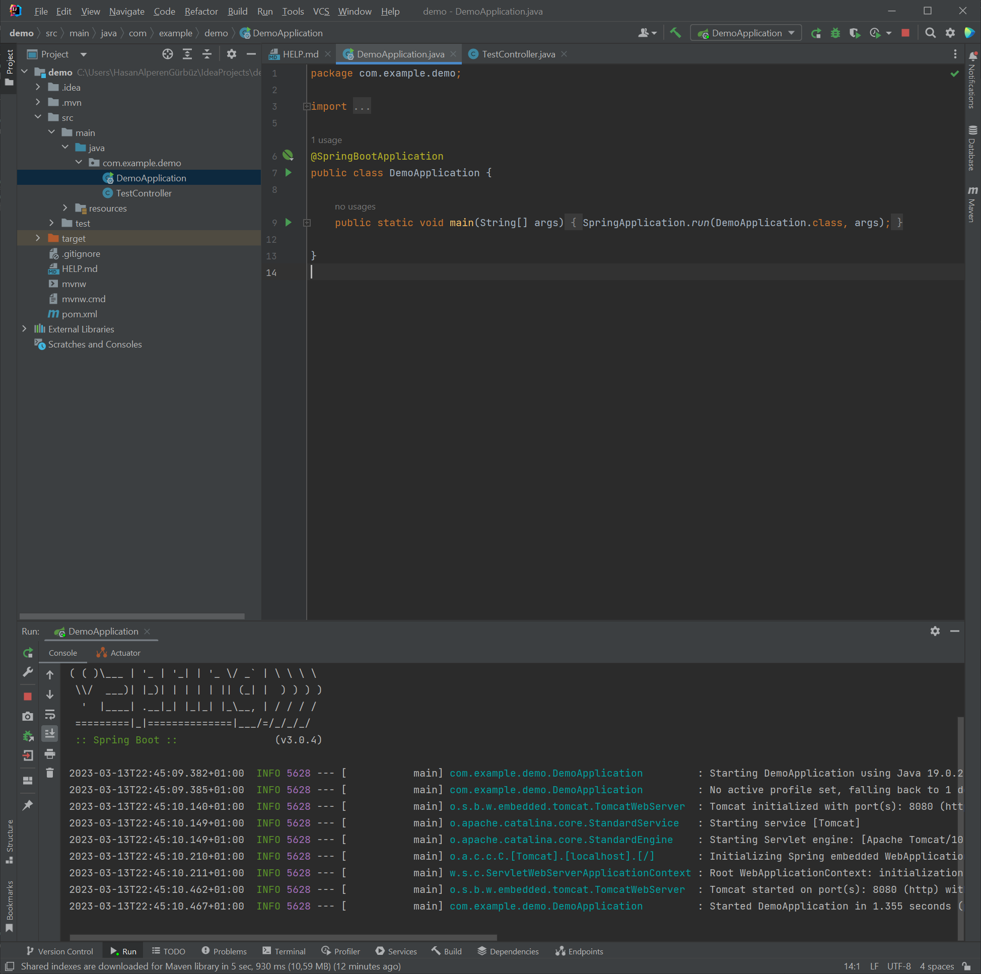The image size is (981, 974).
Task: Expand External Libraries node
Action: [24, 329]
